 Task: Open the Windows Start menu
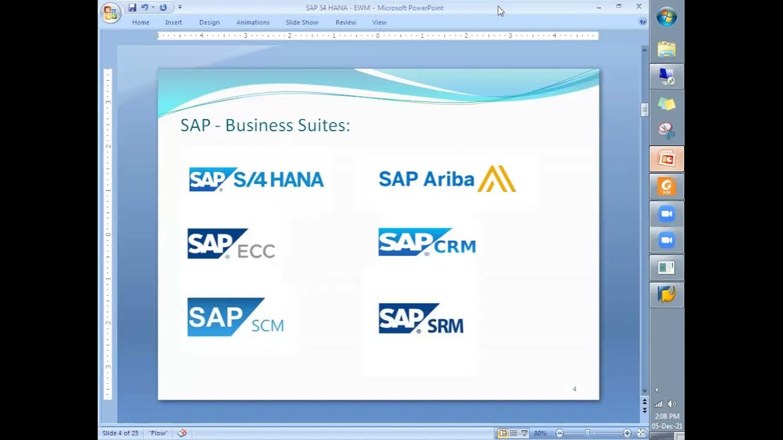(667, 16)
